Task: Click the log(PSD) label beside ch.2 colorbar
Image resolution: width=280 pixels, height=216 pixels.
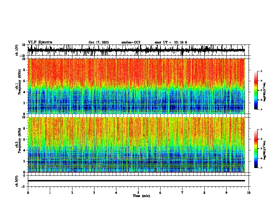Action: (264, 150)
